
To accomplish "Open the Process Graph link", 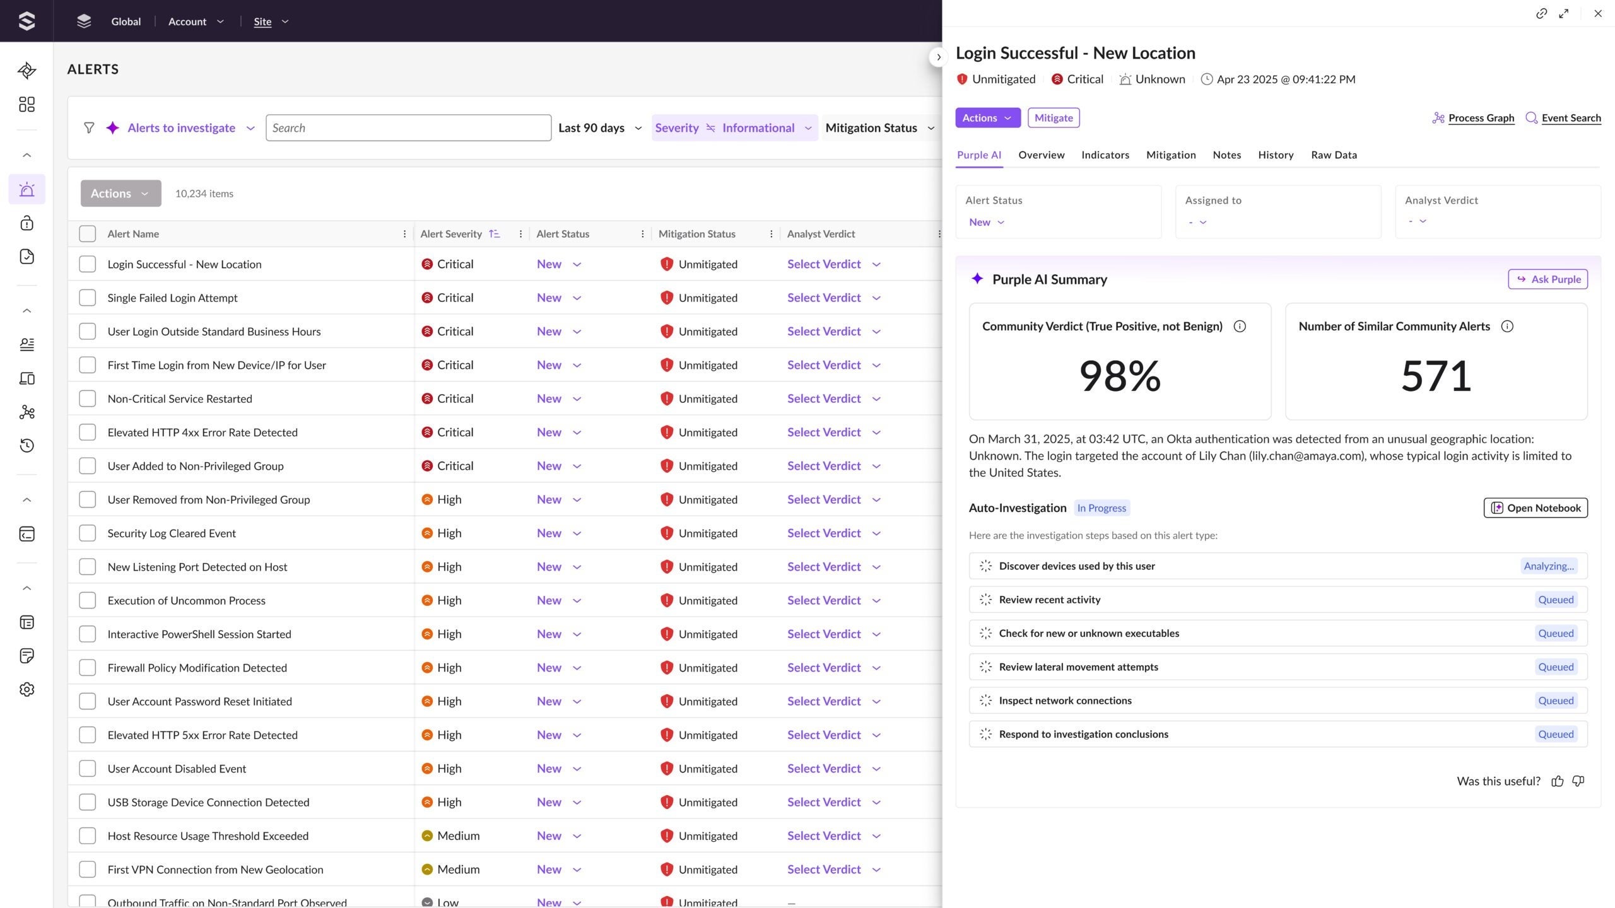I will (1480, 118).
